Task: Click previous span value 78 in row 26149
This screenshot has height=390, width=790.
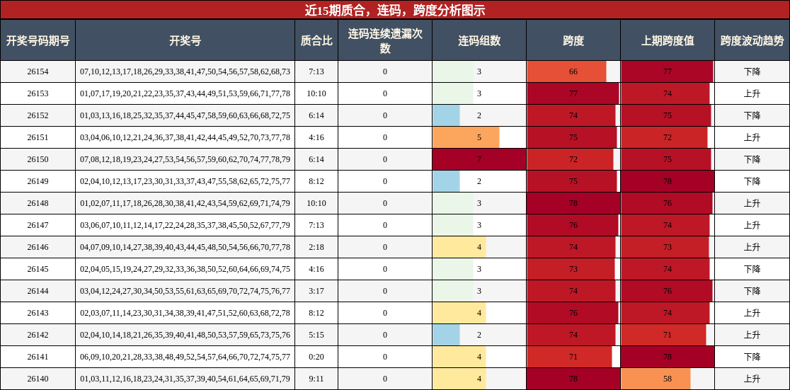Action: click(668, 181)
